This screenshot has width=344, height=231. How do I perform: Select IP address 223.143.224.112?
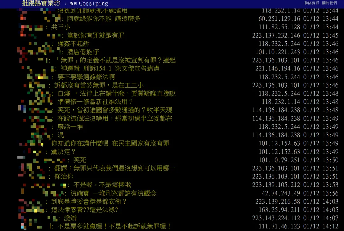[x=276, y=218]
